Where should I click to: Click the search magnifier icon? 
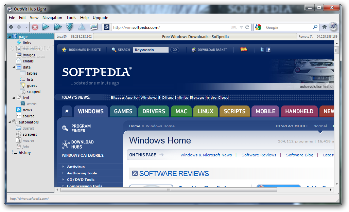tap(315, 27)
